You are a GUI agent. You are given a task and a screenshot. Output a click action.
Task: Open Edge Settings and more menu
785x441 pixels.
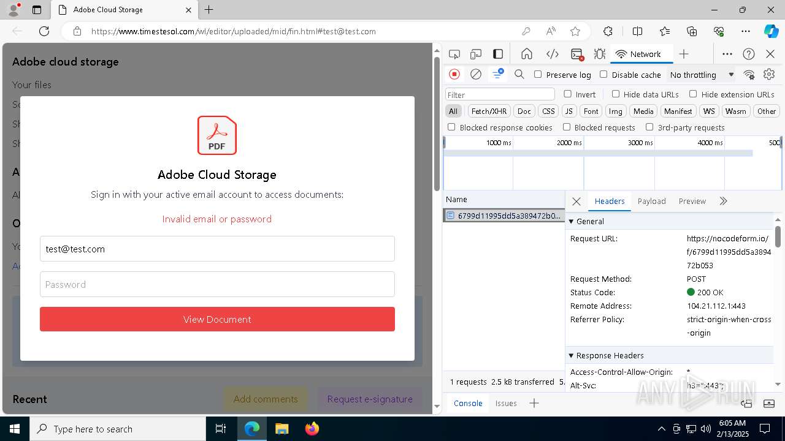click(x=745, y=31)
